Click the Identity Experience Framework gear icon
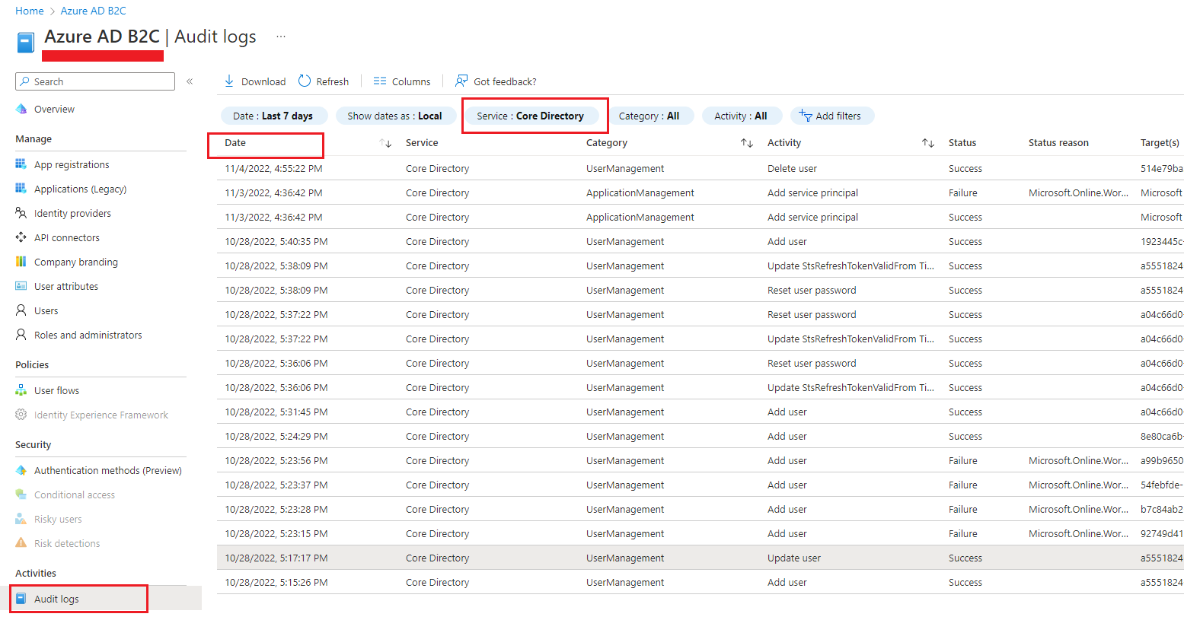This screenshot has width=1184, height=636. coord(21,415)
